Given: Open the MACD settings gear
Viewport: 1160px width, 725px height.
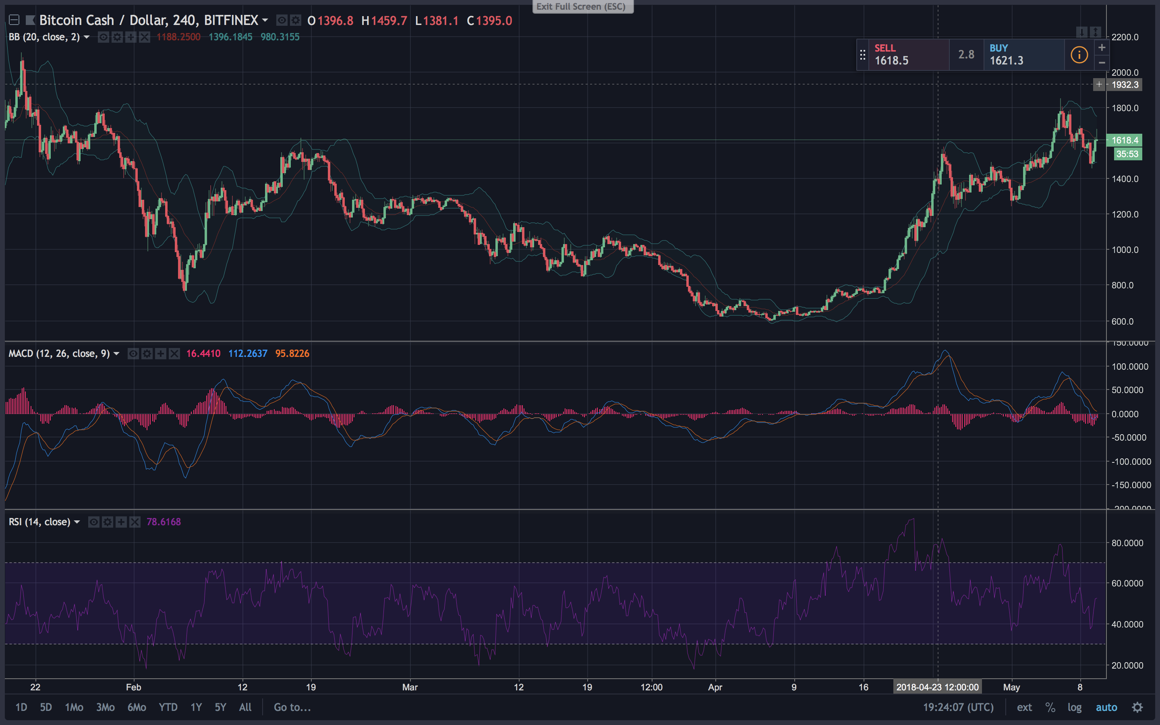Looking at the screenshot, I should (x=147, y=353).
